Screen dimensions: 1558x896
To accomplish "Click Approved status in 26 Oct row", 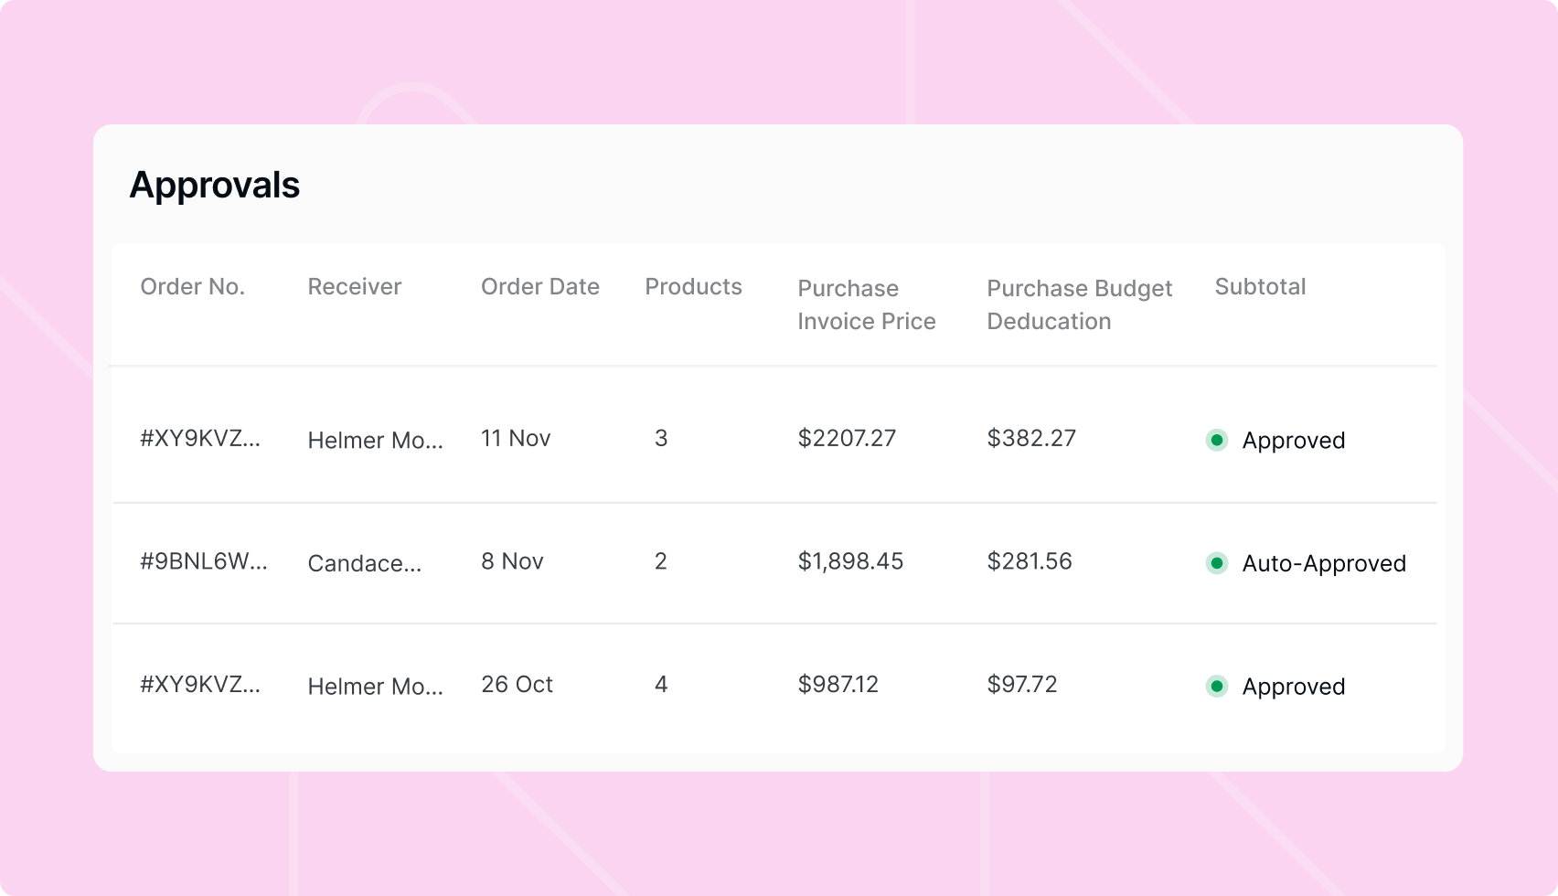I will tap(1294, 687).
